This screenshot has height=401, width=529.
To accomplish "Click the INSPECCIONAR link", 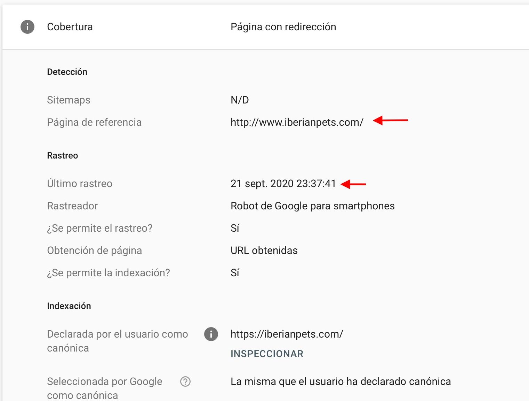I will point(267,354).
